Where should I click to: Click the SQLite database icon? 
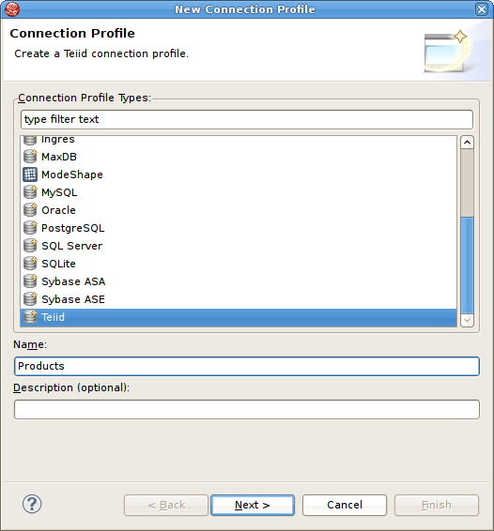[30, 264]
